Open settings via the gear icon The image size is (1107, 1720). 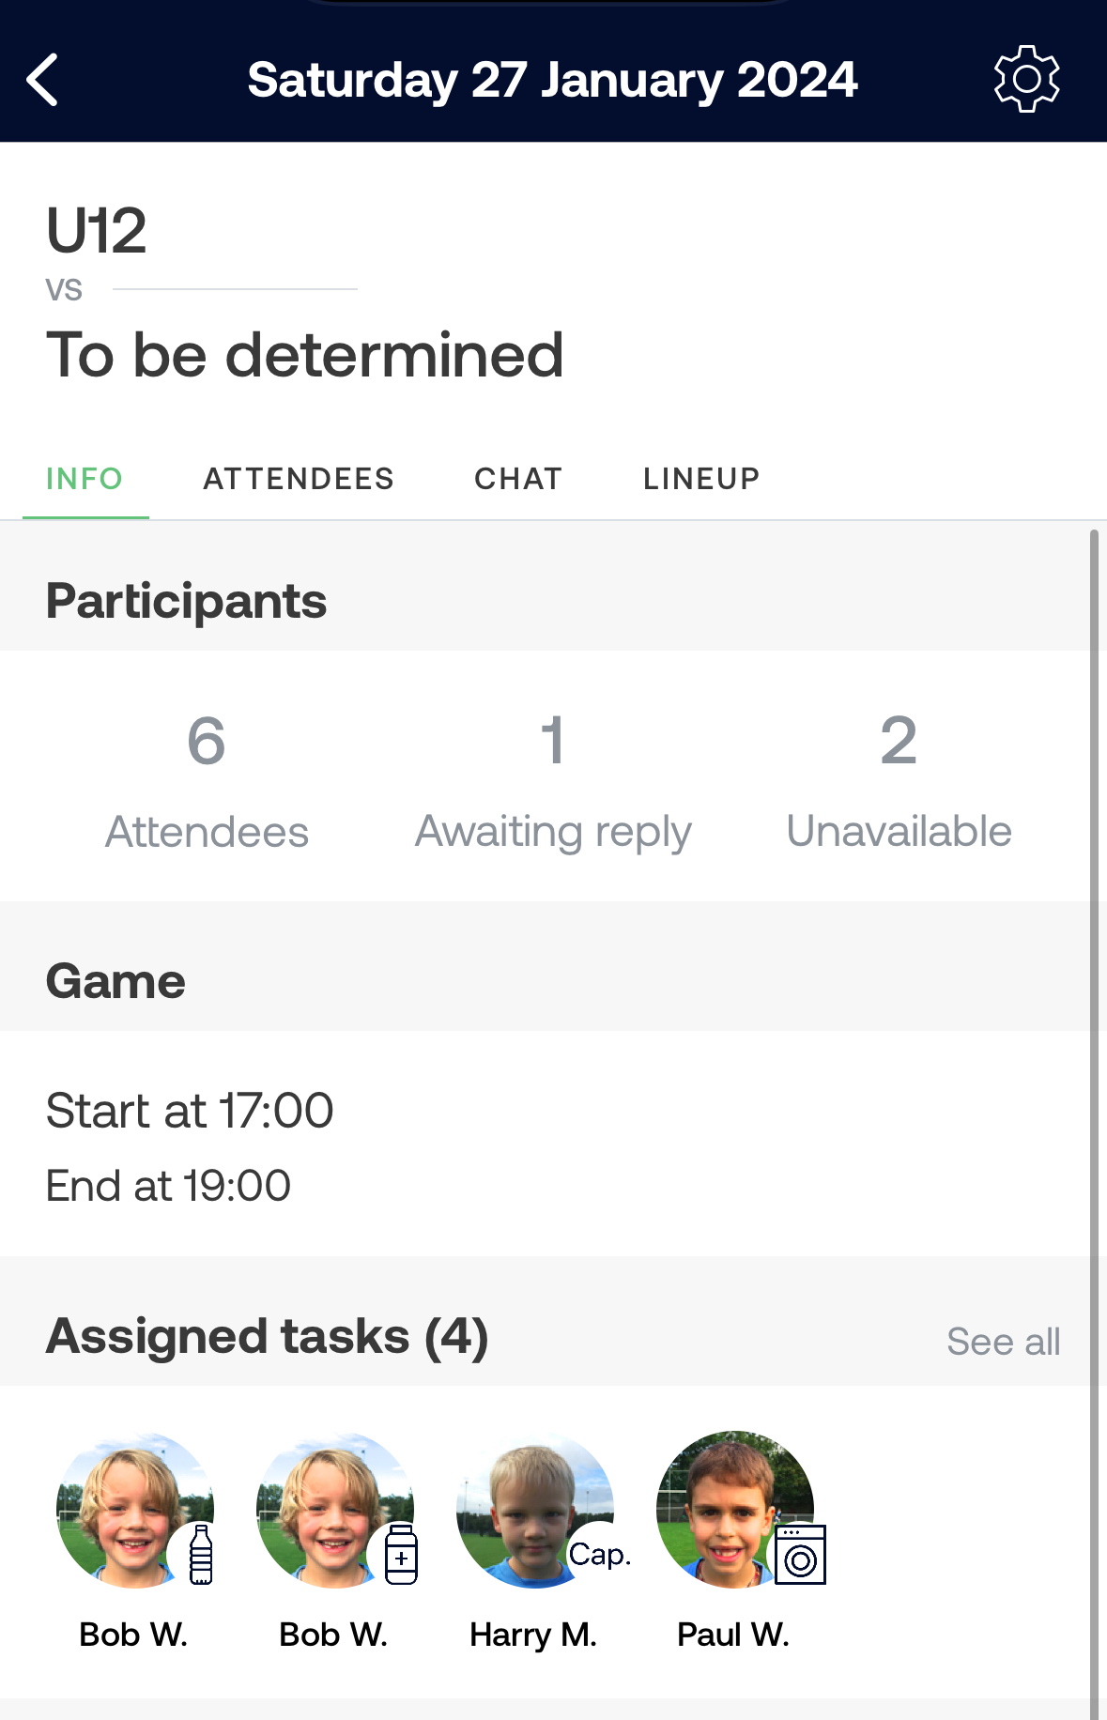1026,80
